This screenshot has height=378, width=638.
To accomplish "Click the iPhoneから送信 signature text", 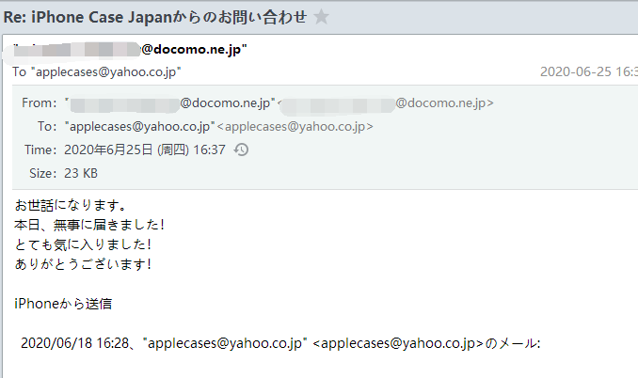I will pos(64,304).
